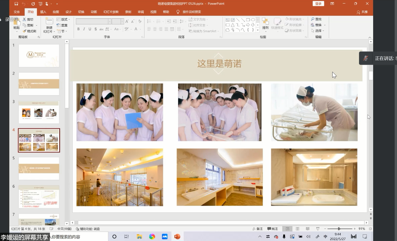Open PowerPoint from the Windows taskbar
Viewport: 397px width, 241px height.
(177, 237)
